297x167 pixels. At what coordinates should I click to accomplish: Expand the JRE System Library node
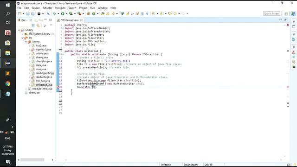click(23, 34)
